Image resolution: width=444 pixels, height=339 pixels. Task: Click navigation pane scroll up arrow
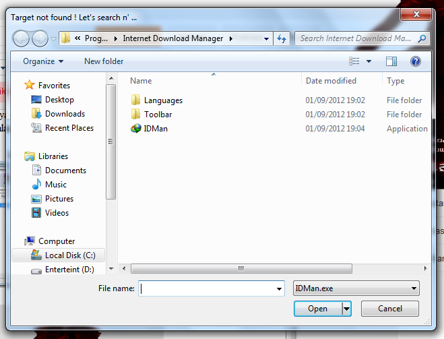click(111, 78)
